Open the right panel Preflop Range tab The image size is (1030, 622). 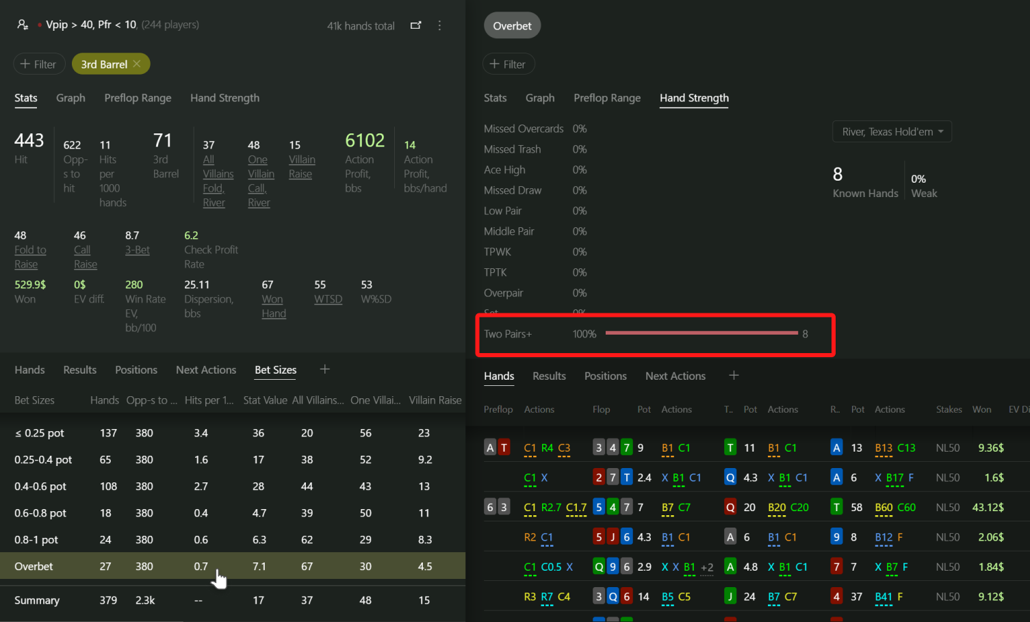(607, 98)
